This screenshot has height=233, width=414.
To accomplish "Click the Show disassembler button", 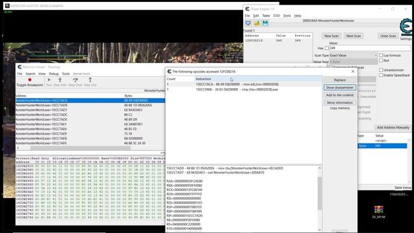I will click(x=340, y=87).
